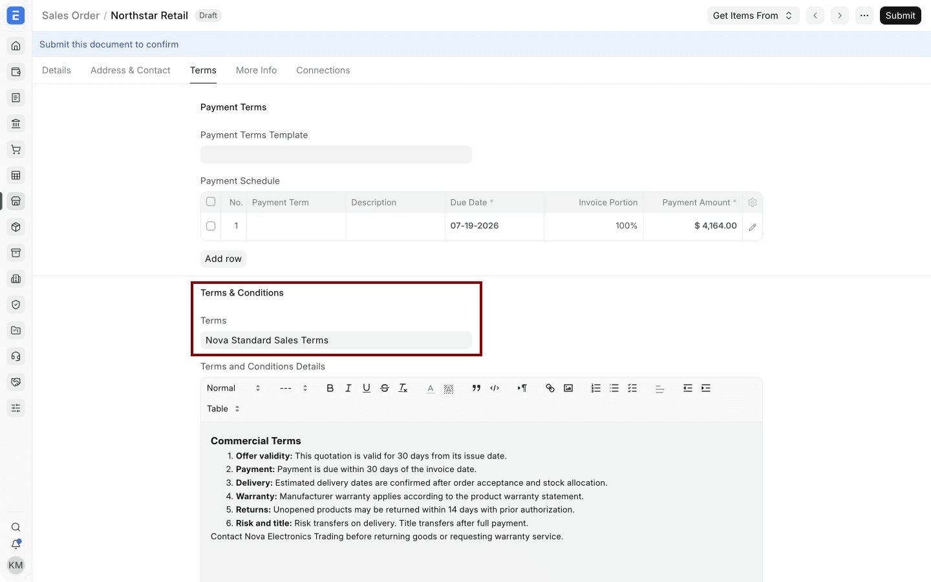Insert an image into the terms editor
931x582 pixels.
(x=568, y=388)
